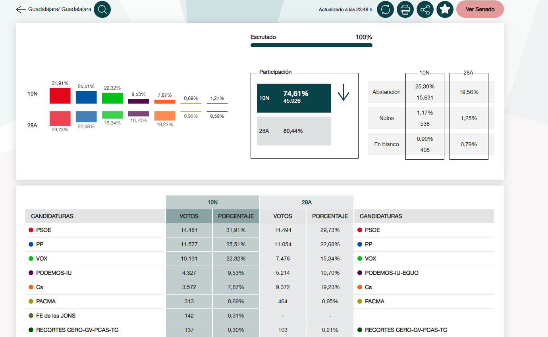Mark as favorite with star icon
The image size is (548, 337).
point(445,10)
